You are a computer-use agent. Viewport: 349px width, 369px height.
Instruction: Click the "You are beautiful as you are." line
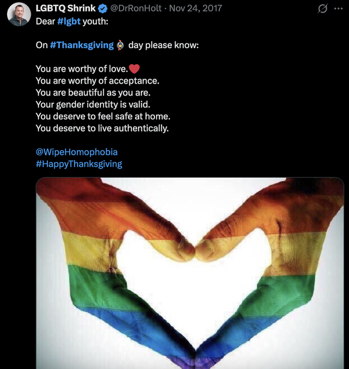93,93
